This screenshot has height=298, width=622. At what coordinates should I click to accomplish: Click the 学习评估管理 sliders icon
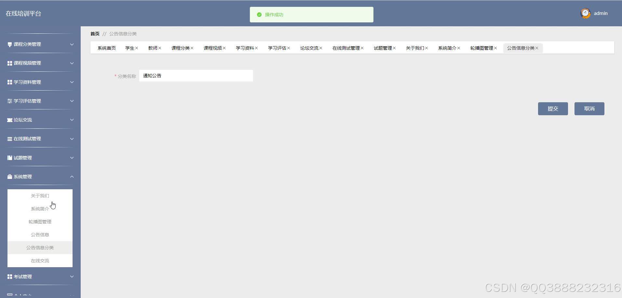coord(10,101)
